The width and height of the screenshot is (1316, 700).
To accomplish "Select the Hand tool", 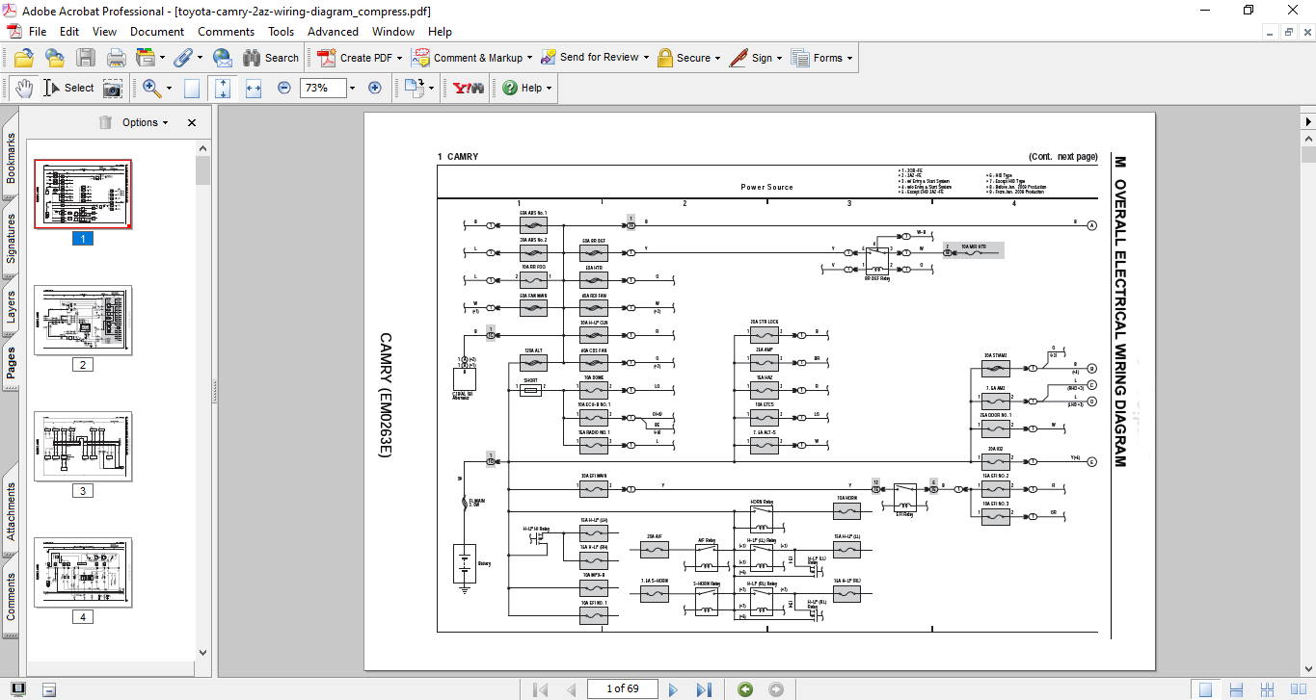I will [23, 88].
